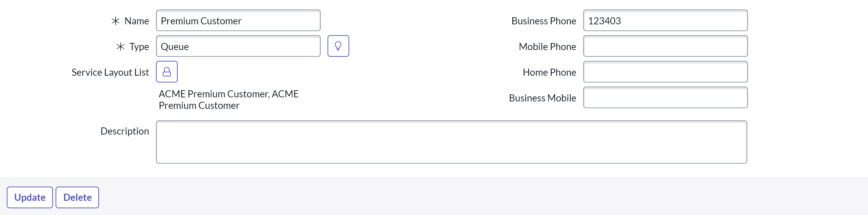868x215 pixels.
Task: Click the mandatory asterisk next to Name
Action: (x=116, y=21)
